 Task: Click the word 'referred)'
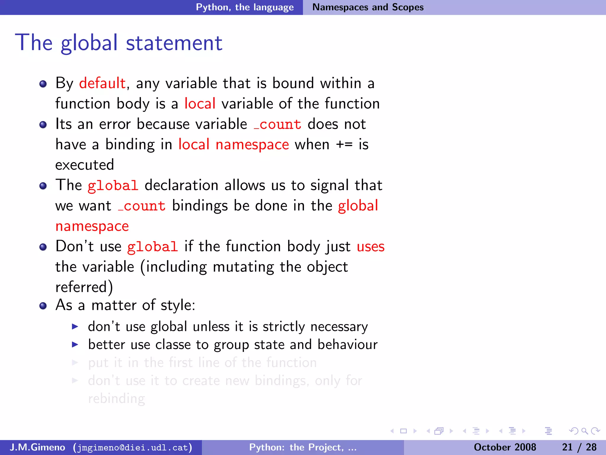(84, 287)
